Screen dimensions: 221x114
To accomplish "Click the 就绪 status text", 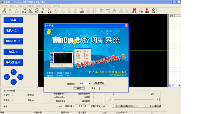I will point(2,112).
